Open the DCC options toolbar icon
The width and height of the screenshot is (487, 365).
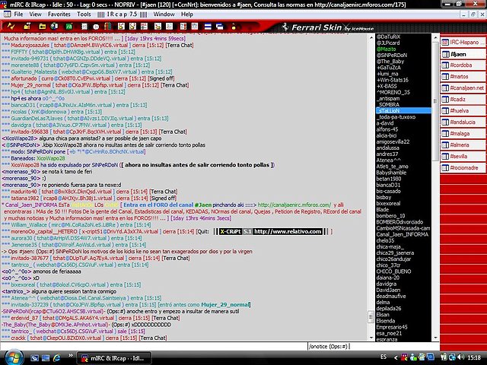click(x=144, y=27)
